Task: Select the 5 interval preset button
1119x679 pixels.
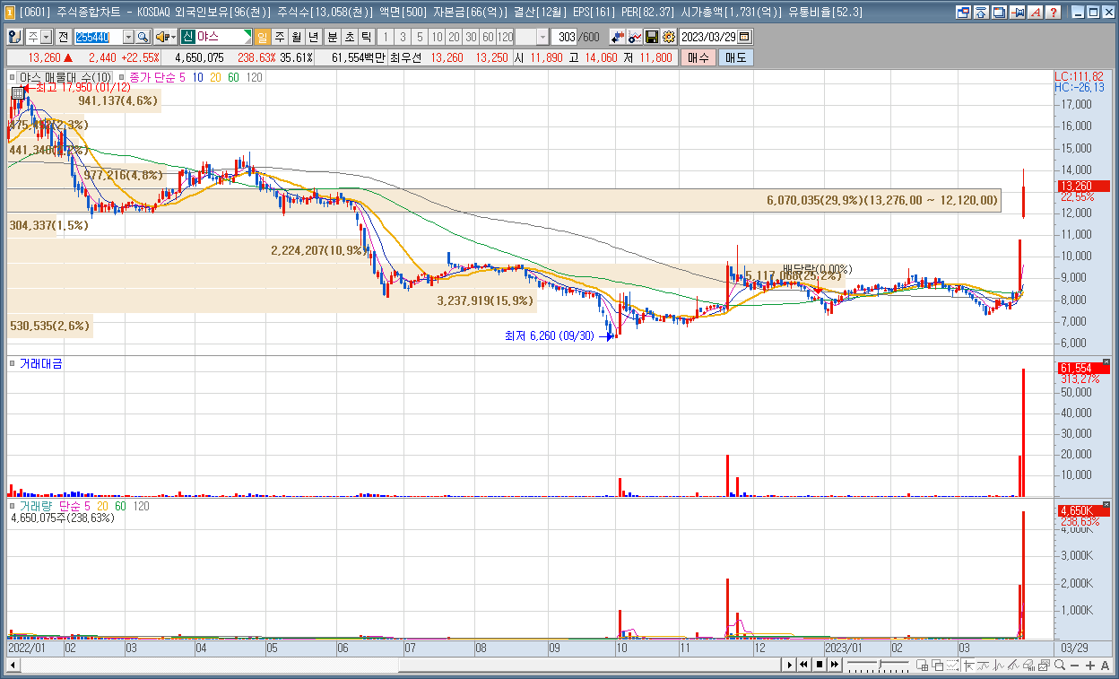Action: coord(419,37)
